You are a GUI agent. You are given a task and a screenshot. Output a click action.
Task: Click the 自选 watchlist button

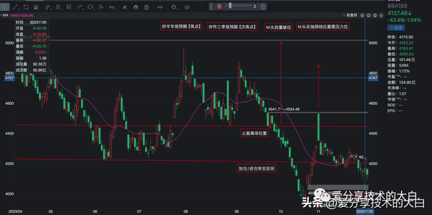(396, 28)
